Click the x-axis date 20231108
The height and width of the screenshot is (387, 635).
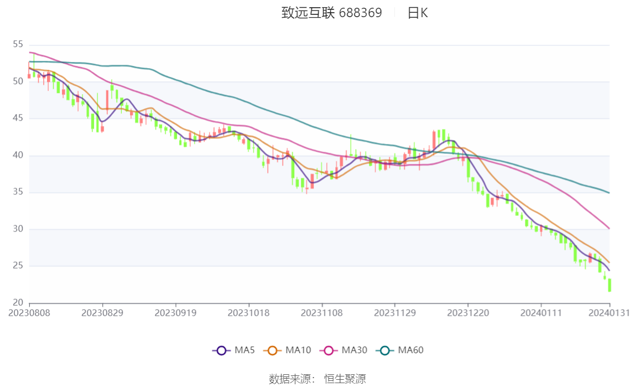[x=321, y=313]
